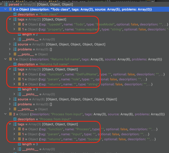Image resolution: width=169 pixels, height=153 pixels.
Task: Click the array icon of source Array(5)
Action: click(15, 44)
